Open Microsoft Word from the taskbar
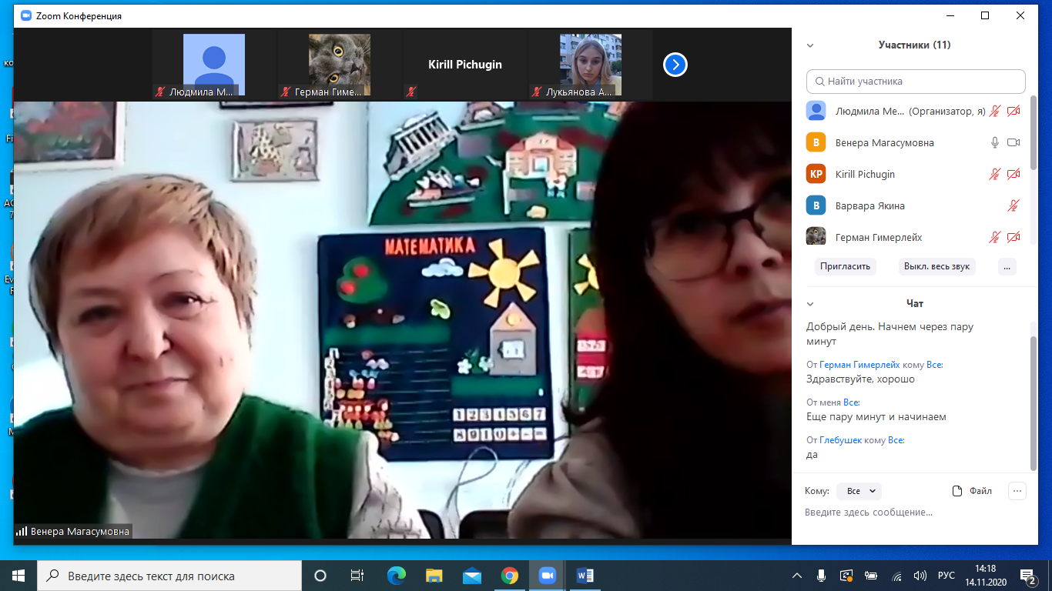This screenshot has width=1052, height=591. [x=585, y=576]
